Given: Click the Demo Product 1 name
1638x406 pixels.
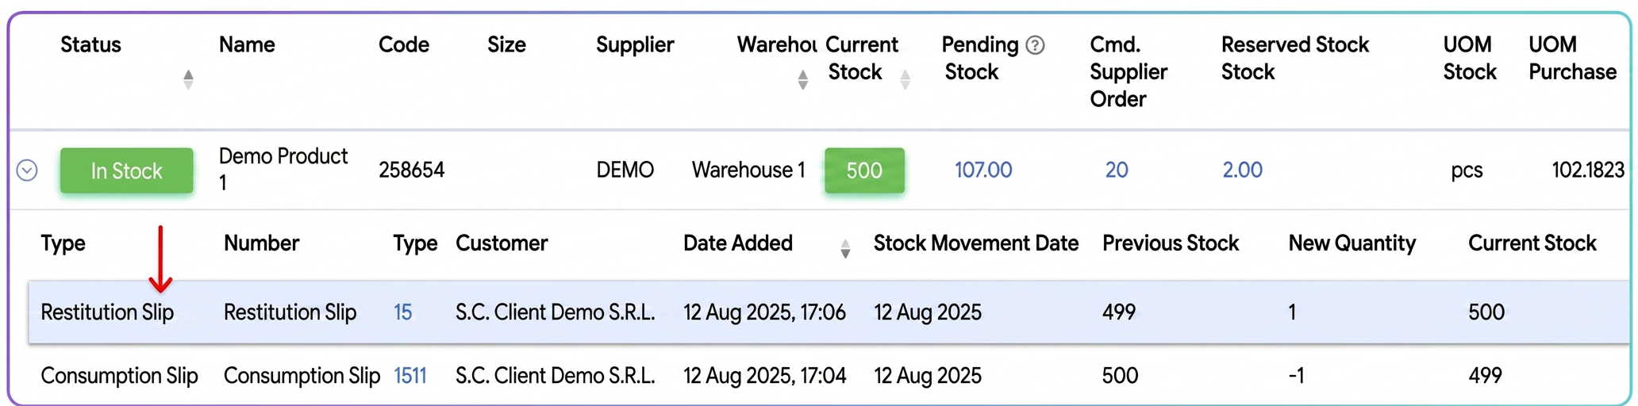Looking at the screenshot, I should coord(283,169).
